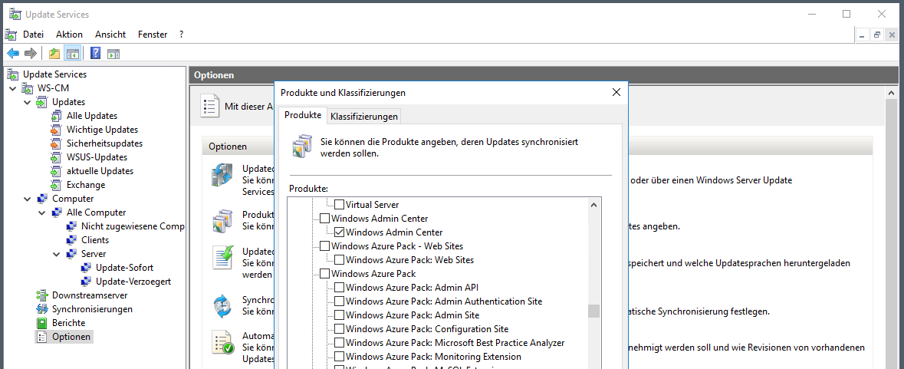The height and width of the screenshot is (369, 904).
Task: Toggle the console tree show/hide icon
Action: point(72,54)
